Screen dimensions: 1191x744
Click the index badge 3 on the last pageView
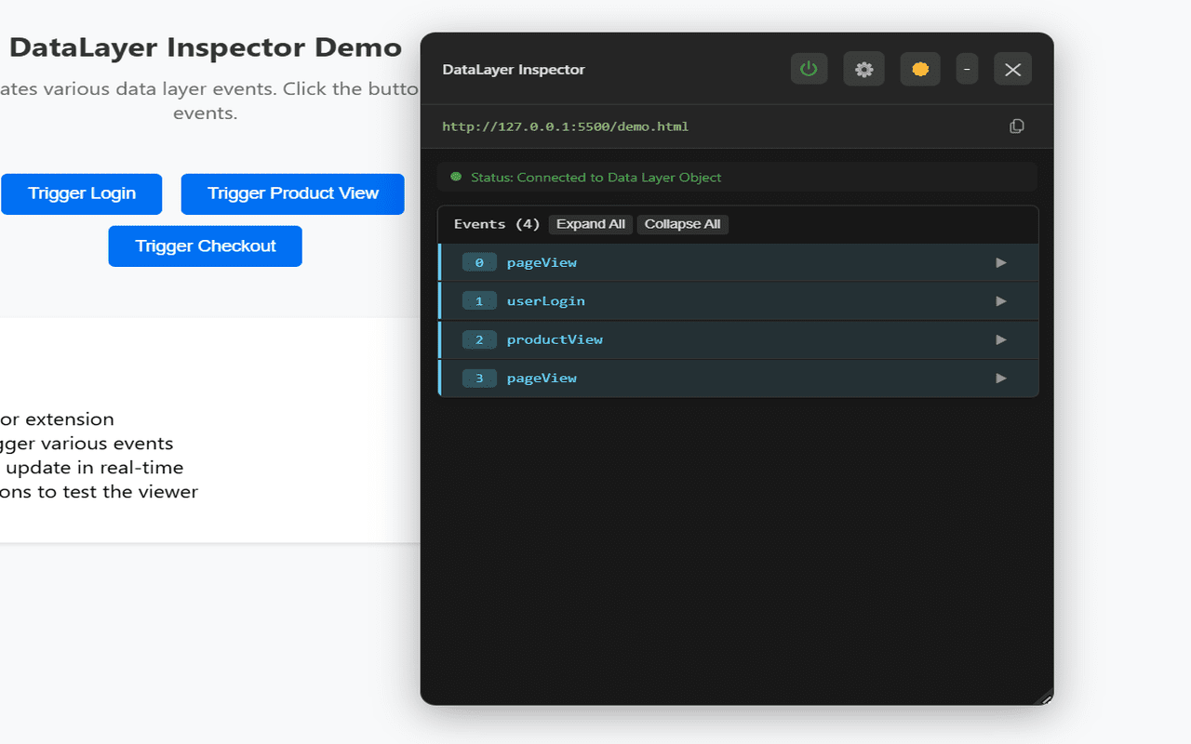click(x=479, y=378)
